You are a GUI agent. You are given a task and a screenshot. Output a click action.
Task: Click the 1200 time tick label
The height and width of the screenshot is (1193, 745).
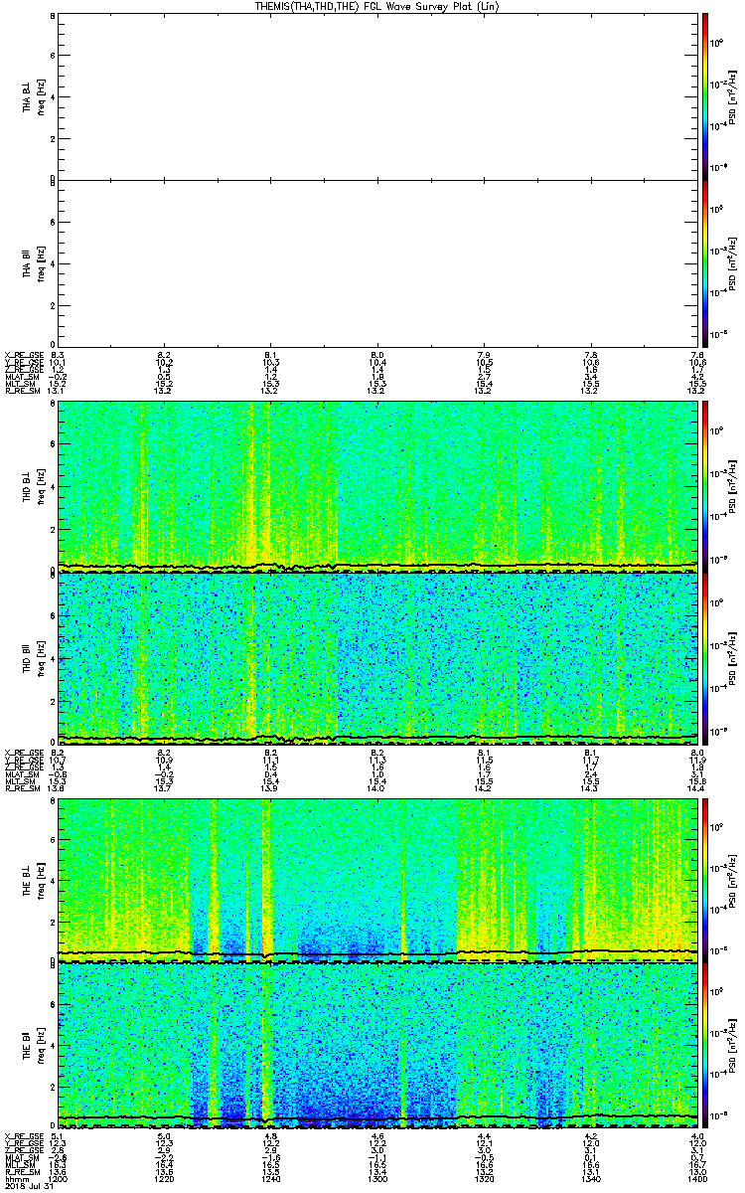58,1177
